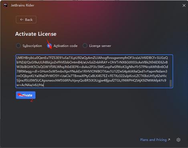Click the "Activate License" heading
Image resolution: width=188 pixels, height=148 pixels.
tap(36, 34)
